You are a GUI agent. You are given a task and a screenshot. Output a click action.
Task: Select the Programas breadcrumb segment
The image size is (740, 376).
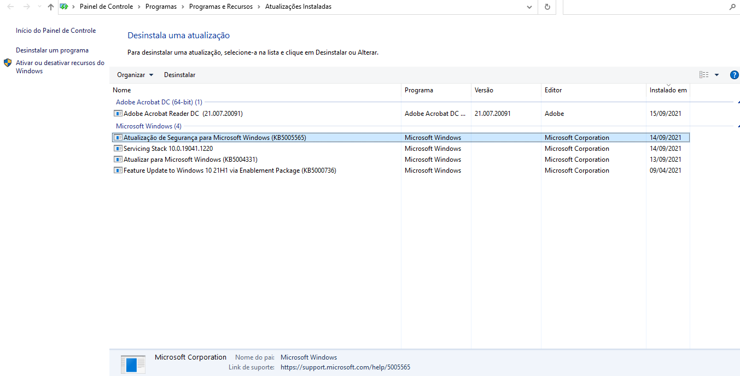(161, 7)
